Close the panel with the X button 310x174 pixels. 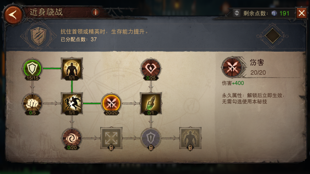point(301,13)
